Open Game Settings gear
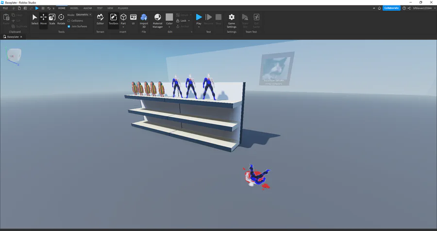Image resolution: width=437 pixels, height=231 pixels. [x=232, y=17]
